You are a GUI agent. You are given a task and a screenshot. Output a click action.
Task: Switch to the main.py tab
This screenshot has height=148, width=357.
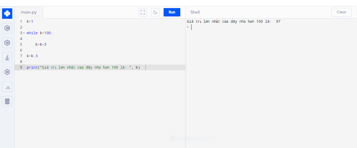pyautogui.click(x=29, y=12)
